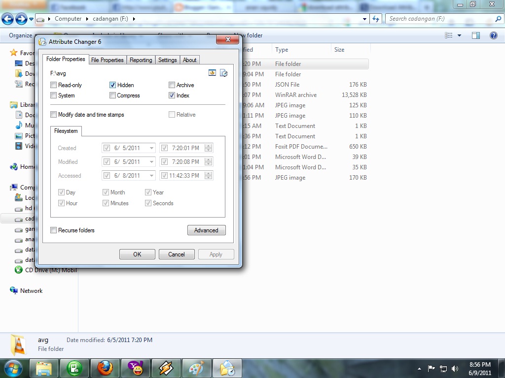This screenshot has height=378, width=505.
Task: Open the Advanced options button
Action: pos(207,230)
